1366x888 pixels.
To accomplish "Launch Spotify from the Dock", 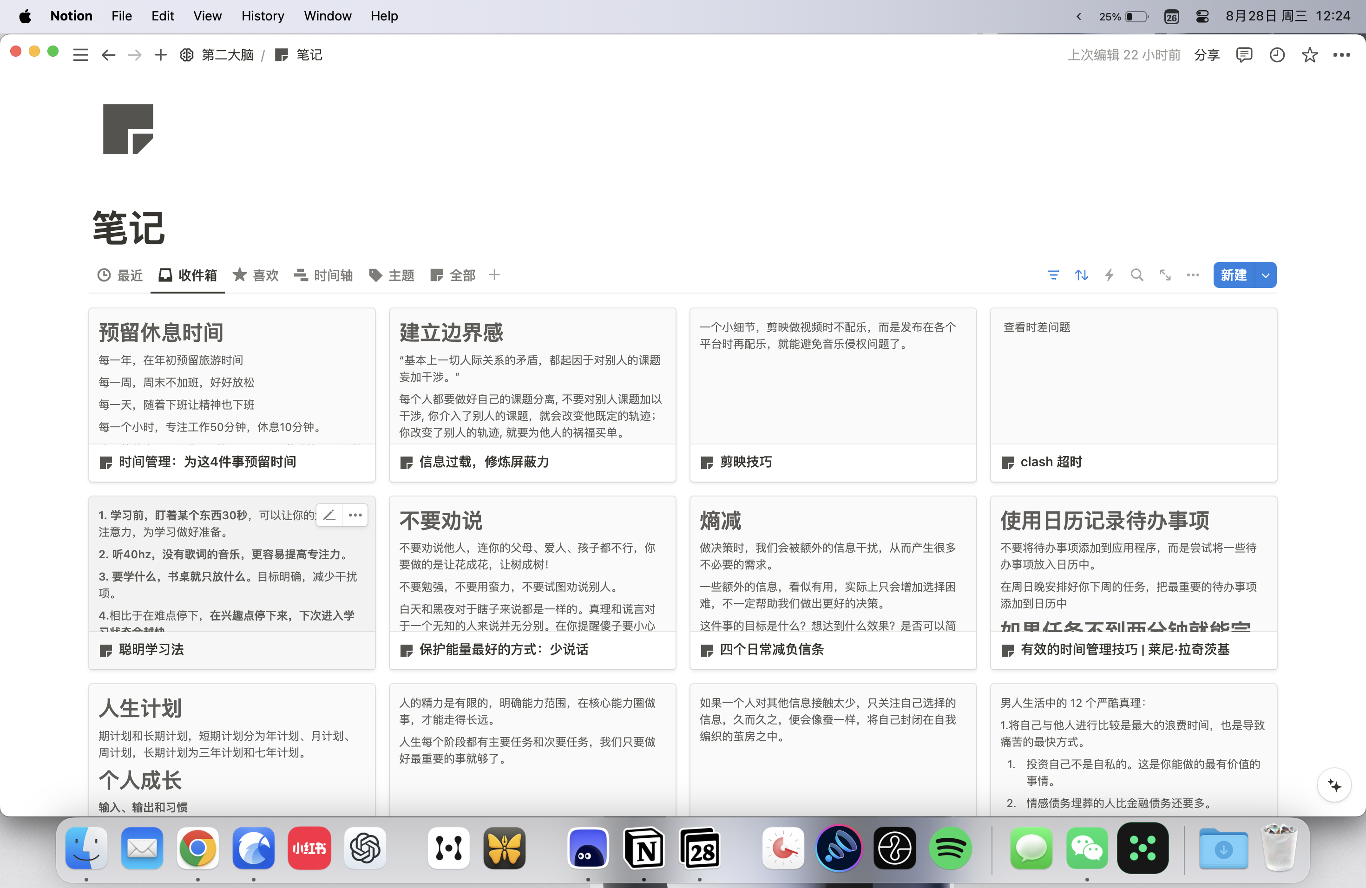I will tap(950, 849).
